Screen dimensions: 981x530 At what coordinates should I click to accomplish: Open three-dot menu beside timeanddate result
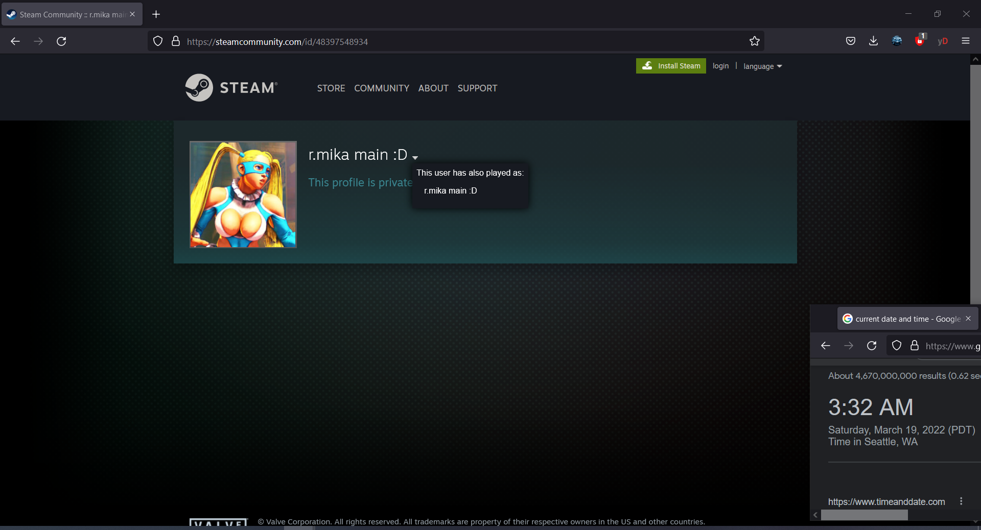coord(961,501)
